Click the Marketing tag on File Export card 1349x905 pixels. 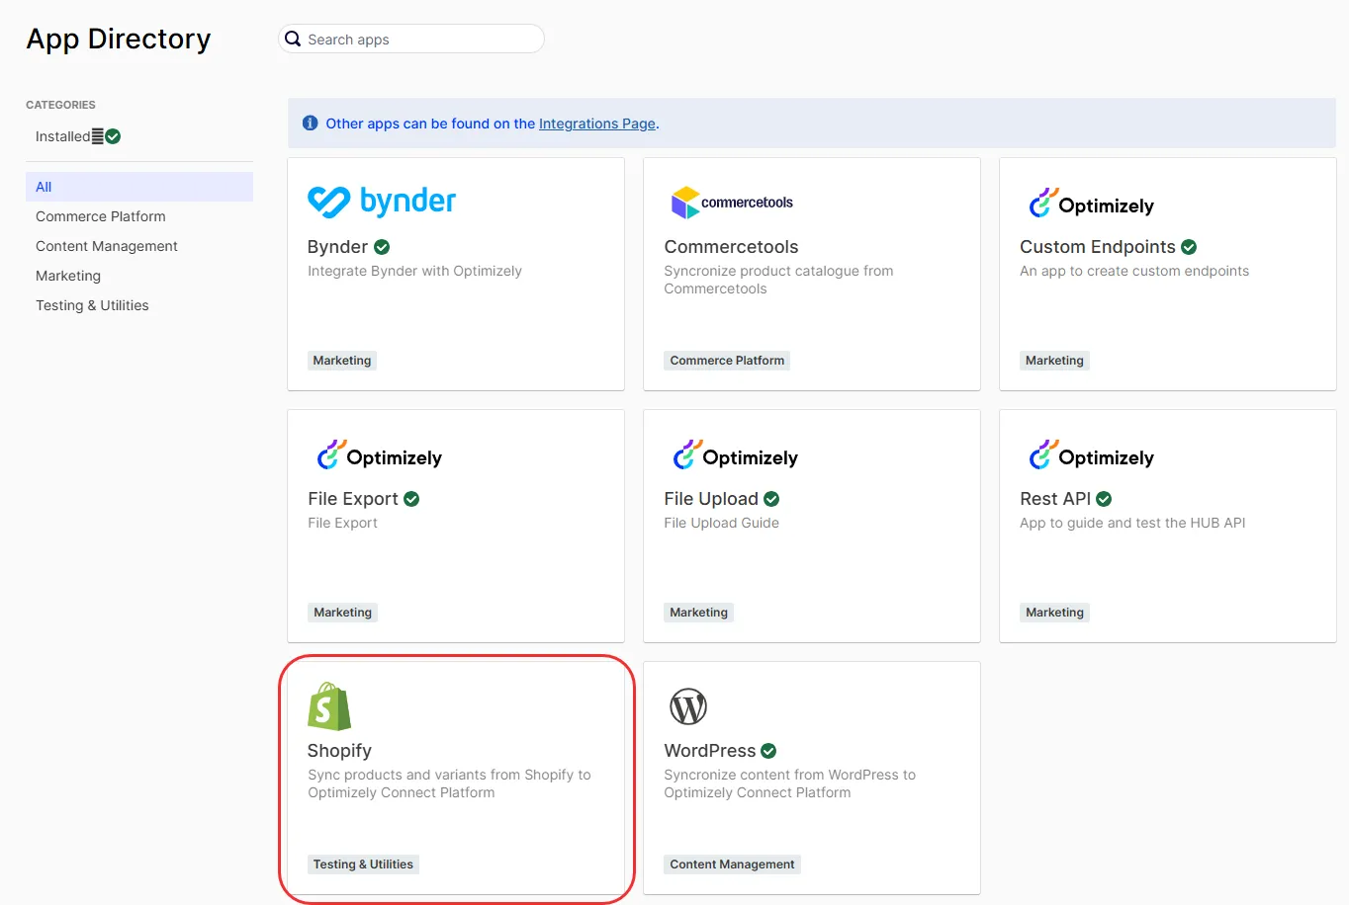[342, 613]
